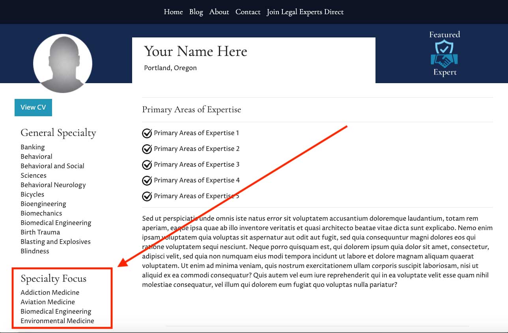Select Addiction Medicine under Specialty Focus
508x333 pixels.
coord(50,292)
